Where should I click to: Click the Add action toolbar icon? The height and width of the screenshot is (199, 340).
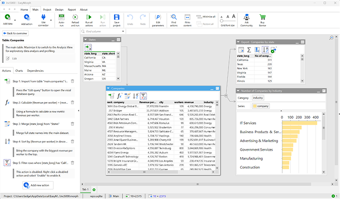pos(26,17)
